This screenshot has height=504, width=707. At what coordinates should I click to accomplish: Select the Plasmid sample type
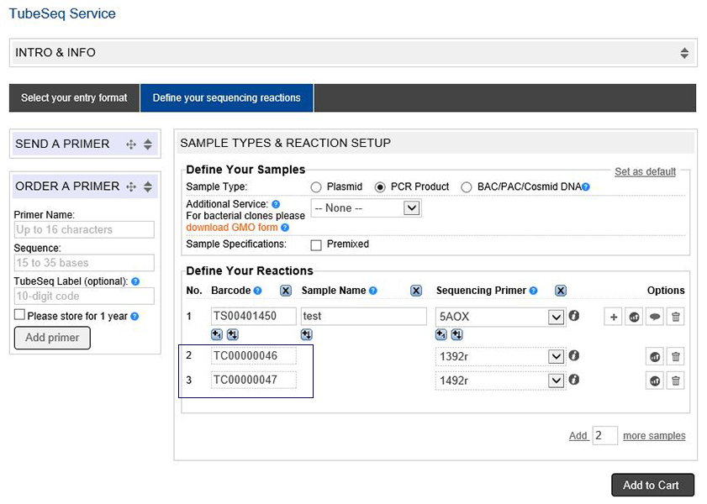point(316,187)
